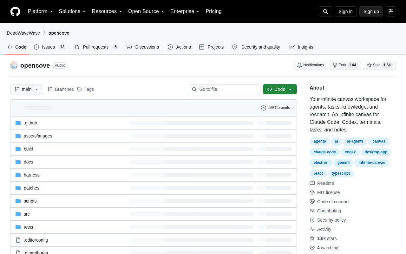Star the opencove repository

pyautogui.click(x=380, y=65)
